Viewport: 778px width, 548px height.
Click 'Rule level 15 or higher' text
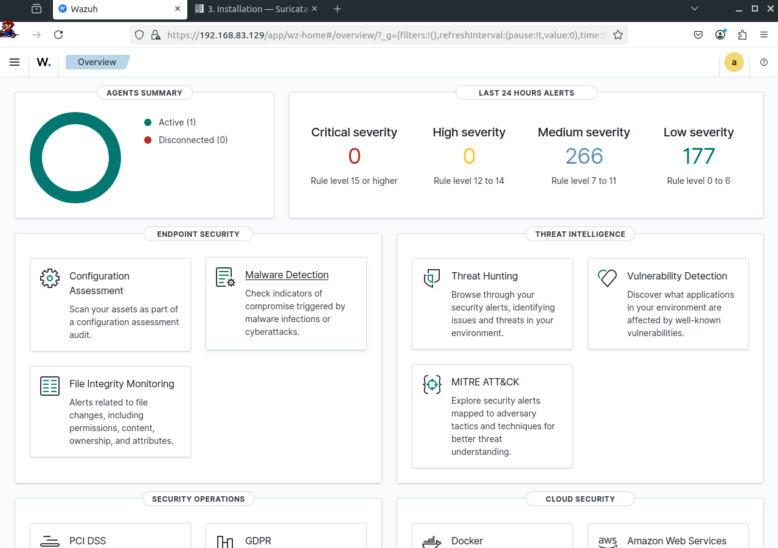click(355, 181)
